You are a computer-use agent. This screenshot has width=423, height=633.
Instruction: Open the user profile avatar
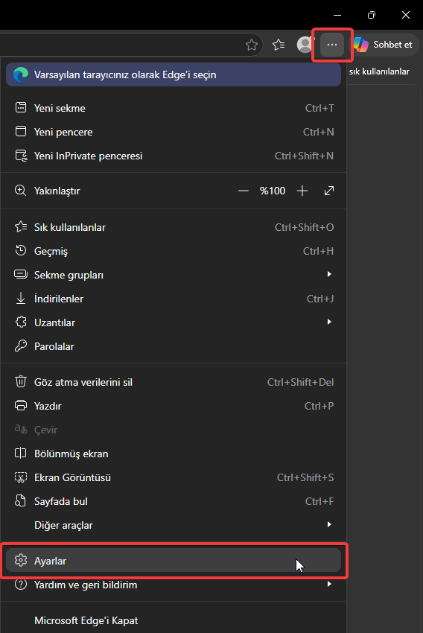(x=305, y=45)
